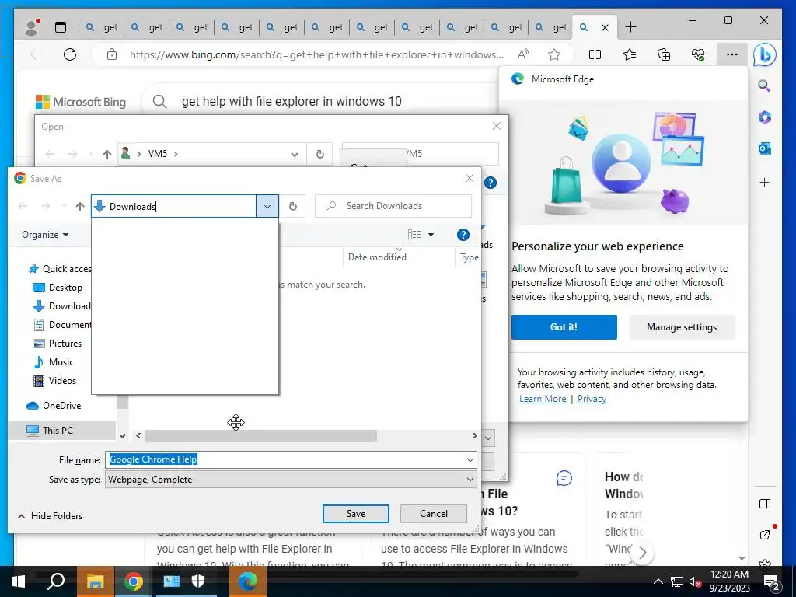The height and width of the screenshot is (597, 796).
Task: Expand the File name history dropdown
Action: coord(470,459)
